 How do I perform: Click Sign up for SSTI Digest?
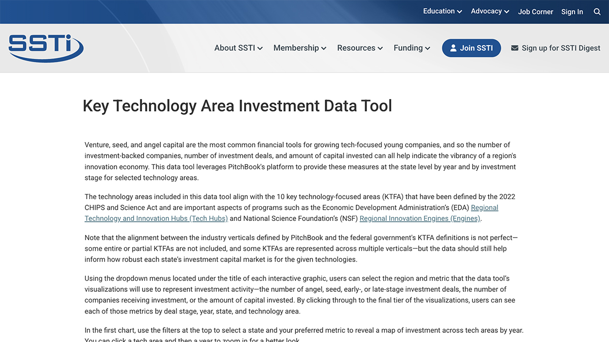[561, 48]
